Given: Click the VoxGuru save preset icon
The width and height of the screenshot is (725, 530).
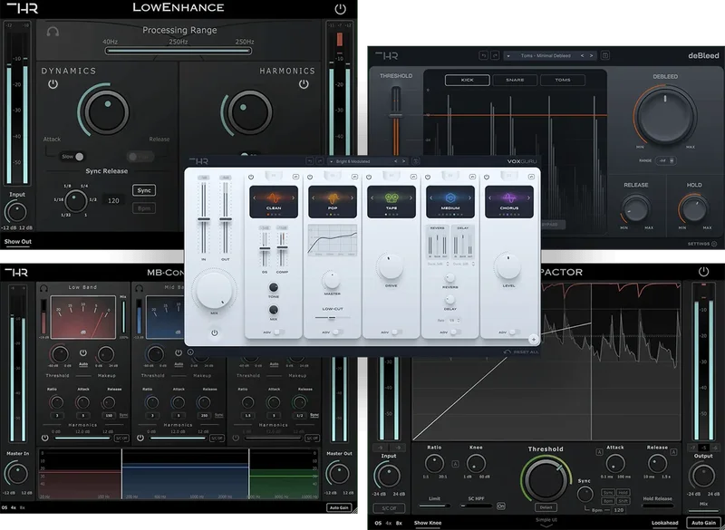Looking at the screenshot, I should click(x=416, y=161).
